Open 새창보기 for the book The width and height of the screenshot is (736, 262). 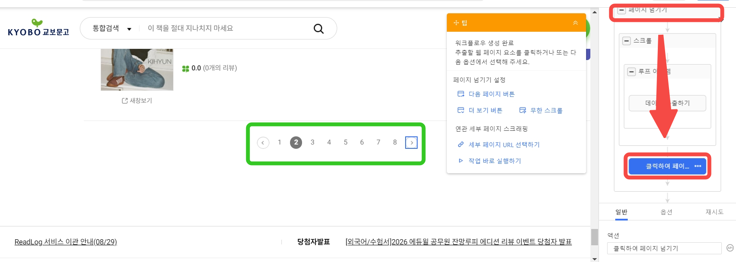point(137,101)
